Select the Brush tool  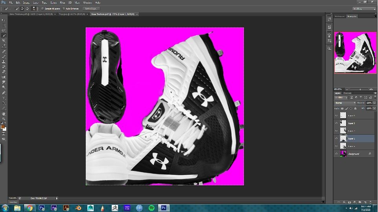4,57
